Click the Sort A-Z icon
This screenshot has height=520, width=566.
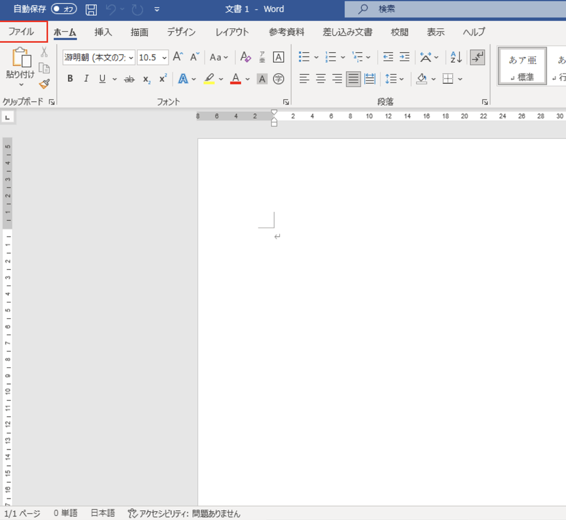click(456, 57)
